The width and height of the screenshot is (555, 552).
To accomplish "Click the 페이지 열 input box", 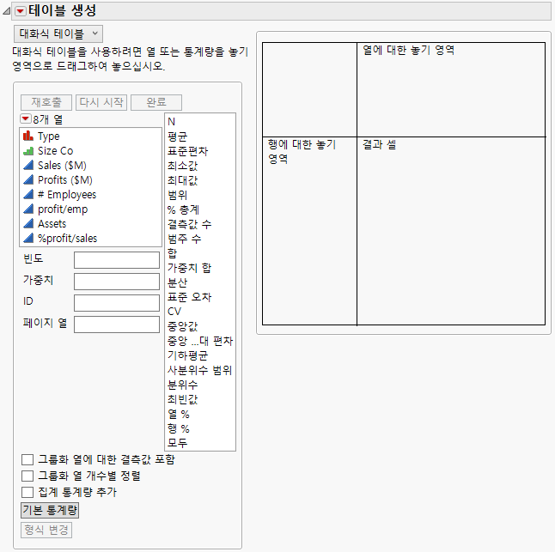I will coord(117,325).
